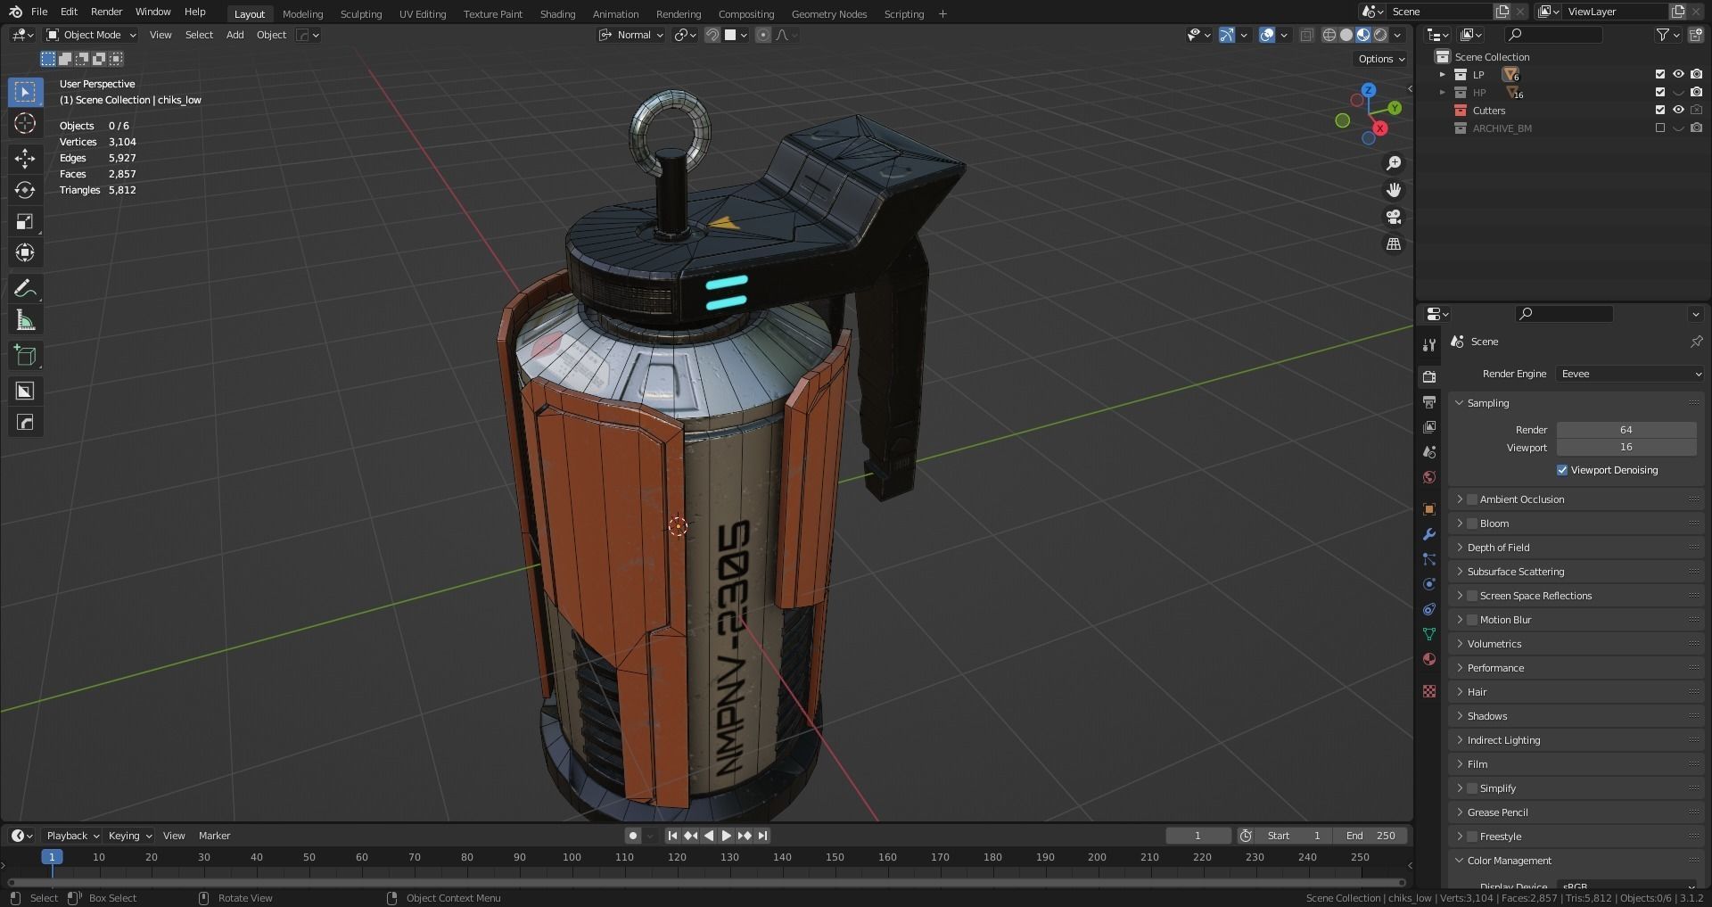Switch to the UV Editing workspace tab

423,14
